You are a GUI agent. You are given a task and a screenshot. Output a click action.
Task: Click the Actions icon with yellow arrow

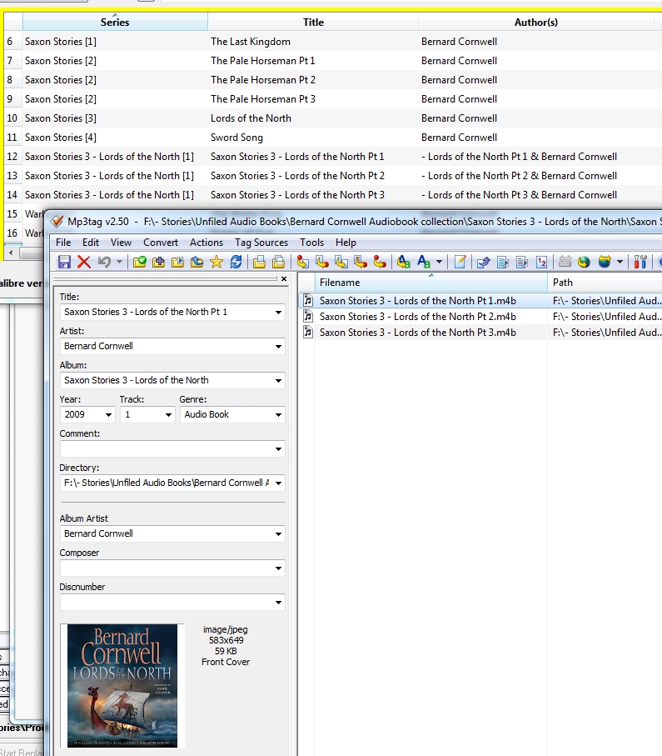pos(404,262)
